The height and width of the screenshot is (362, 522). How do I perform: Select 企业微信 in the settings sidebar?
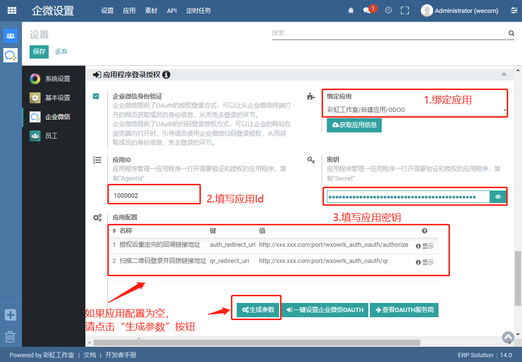tap(53, 117)
